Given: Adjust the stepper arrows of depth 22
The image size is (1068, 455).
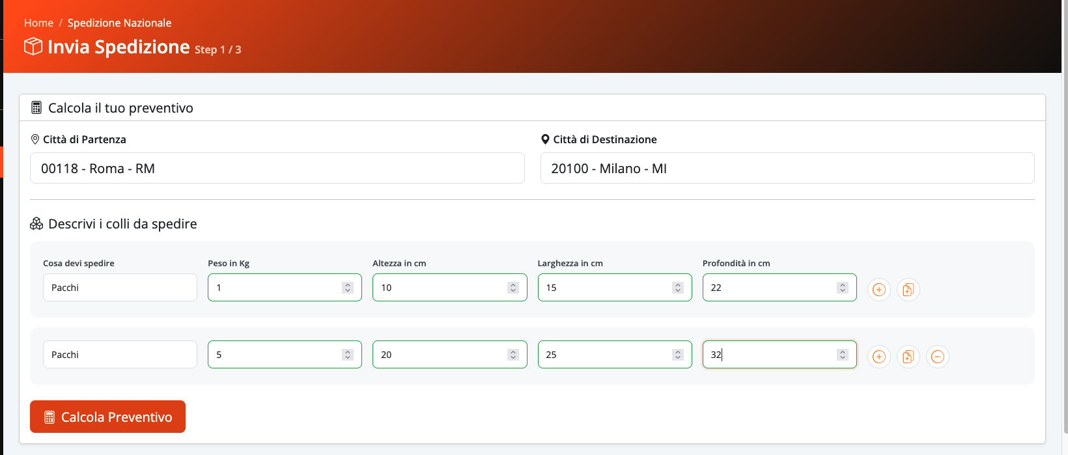Looking at the screenshot, I should (843, 288).
